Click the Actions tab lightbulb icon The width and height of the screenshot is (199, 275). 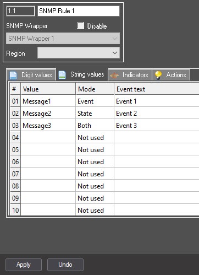tap(158, 76)
